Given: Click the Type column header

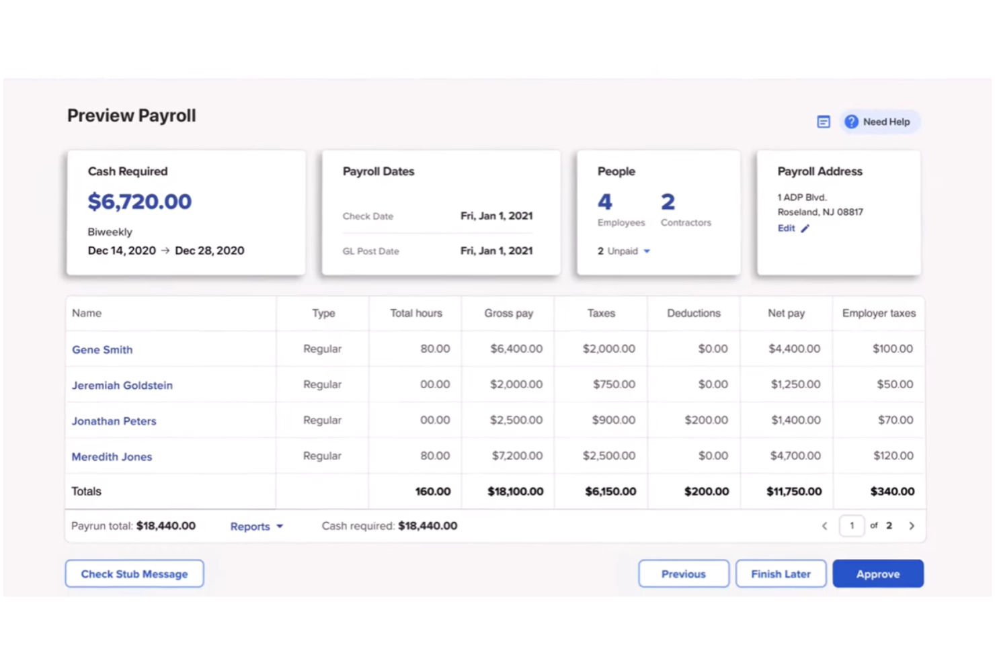Looking at the screenshot, I should click(x=323, y=313).
